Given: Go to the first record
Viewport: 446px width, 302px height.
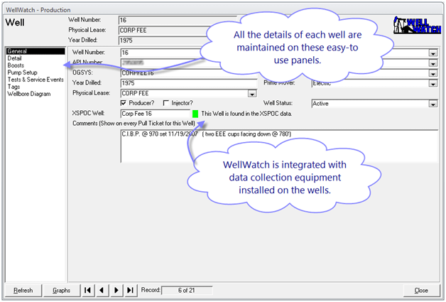Looking at the screenshot, I should click(x=87, y=290).
